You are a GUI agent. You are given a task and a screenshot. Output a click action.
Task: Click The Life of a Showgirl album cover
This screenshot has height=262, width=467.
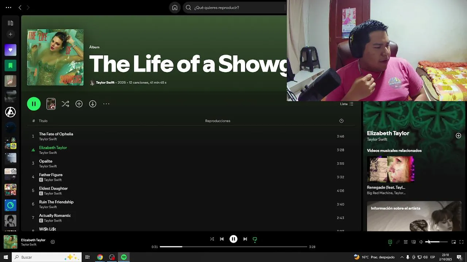point(55,57)
